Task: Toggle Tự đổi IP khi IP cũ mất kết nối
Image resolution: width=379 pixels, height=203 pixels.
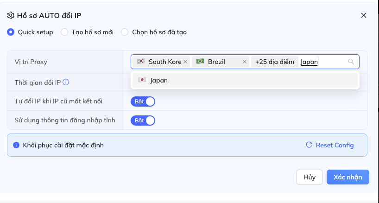Action: (x=143, y=101)
